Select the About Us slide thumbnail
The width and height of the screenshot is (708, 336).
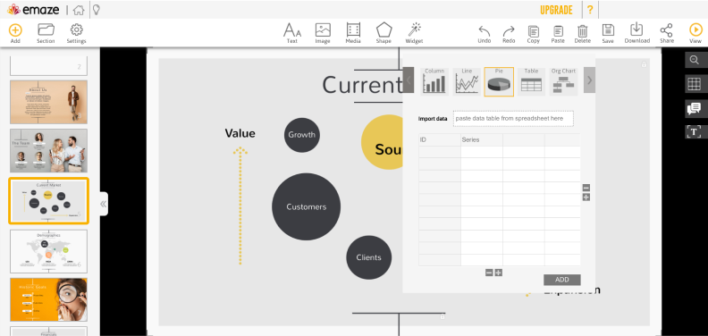tap(49, 102)
